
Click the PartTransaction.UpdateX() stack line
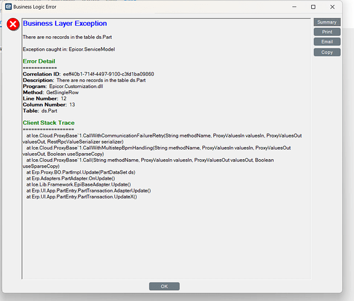click(82, 197)
